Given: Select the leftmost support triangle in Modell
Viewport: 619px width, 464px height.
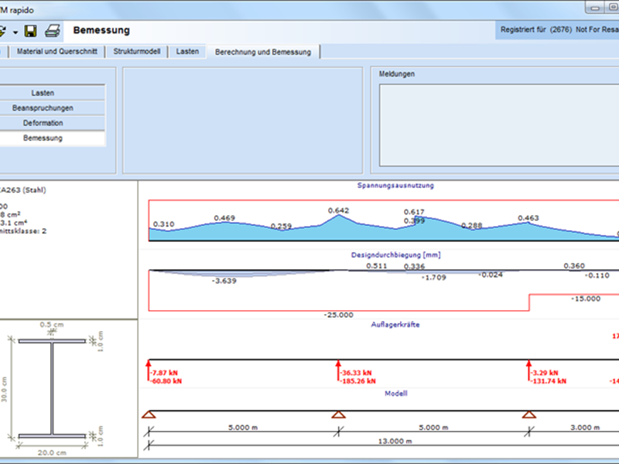Looking at the screenshot, I should click(149, 415).
